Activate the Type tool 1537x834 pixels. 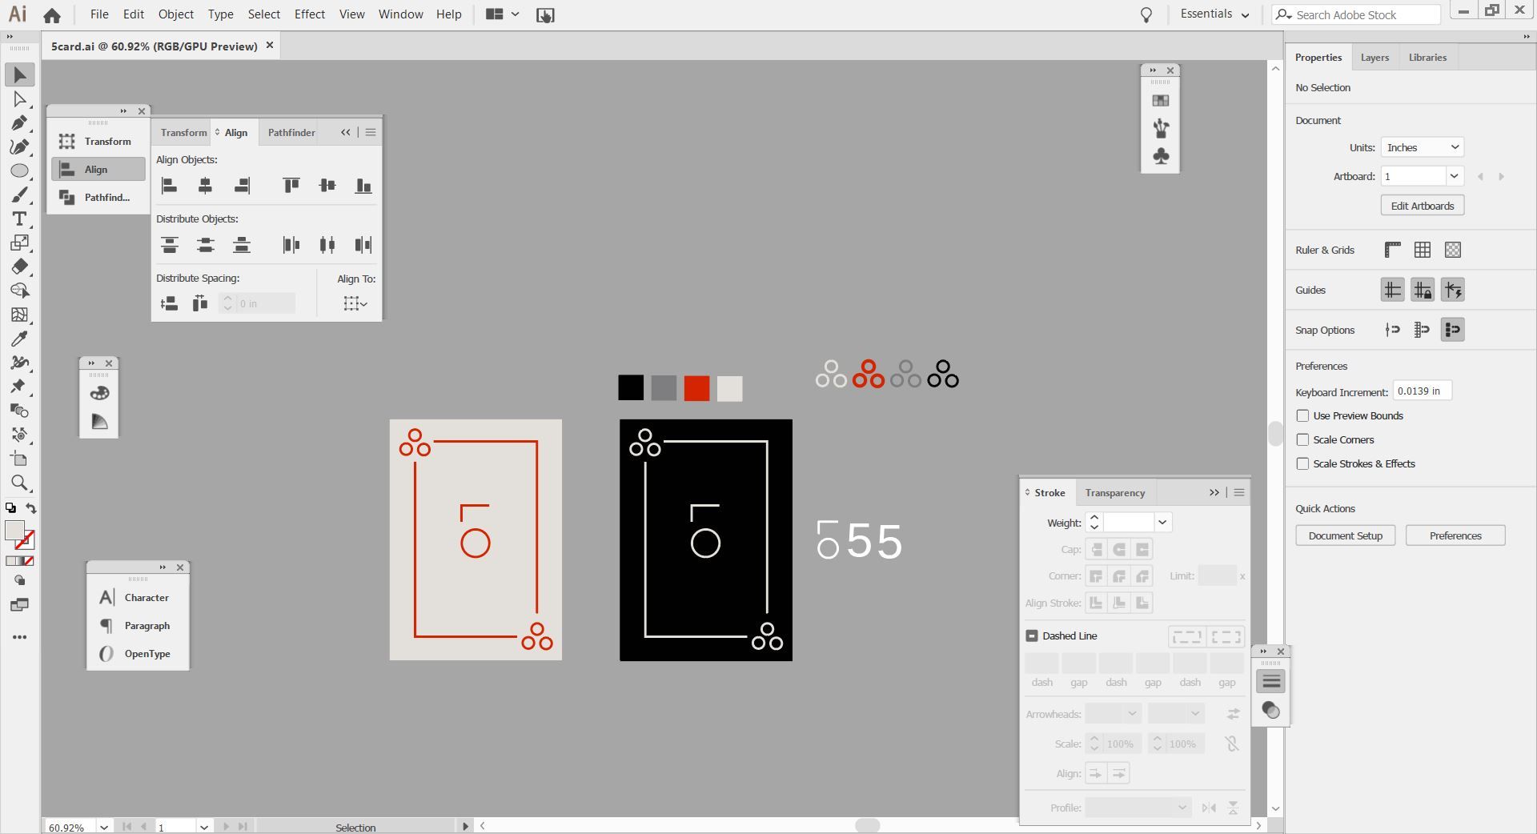[20, 219]
